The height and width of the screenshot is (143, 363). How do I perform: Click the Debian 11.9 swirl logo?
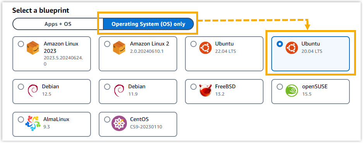[x=119, y=91]
